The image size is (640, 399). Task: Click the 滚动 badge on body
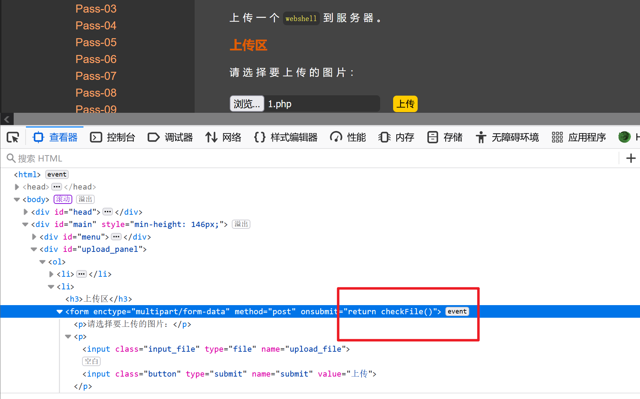(x=63, y=199)
